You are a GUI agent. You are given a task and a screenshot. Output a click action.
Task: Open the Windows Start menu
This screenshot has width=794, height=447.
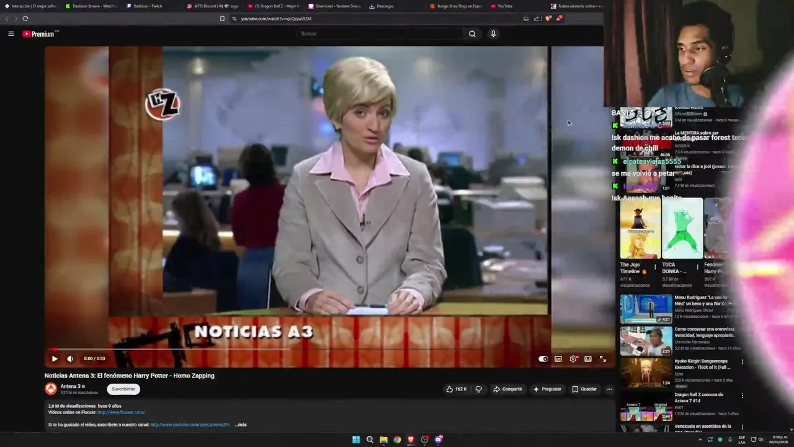356,440
